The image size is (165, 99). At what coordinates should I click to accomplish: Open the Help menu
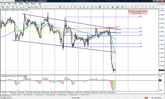pyautogui.click(x=39, y=4)
